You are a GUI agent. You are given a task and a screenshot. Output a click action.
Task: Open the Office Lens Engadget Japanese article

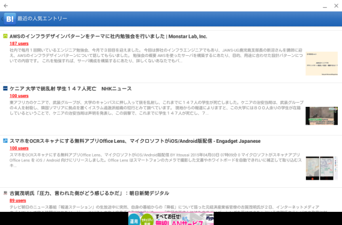click(135, 141)
